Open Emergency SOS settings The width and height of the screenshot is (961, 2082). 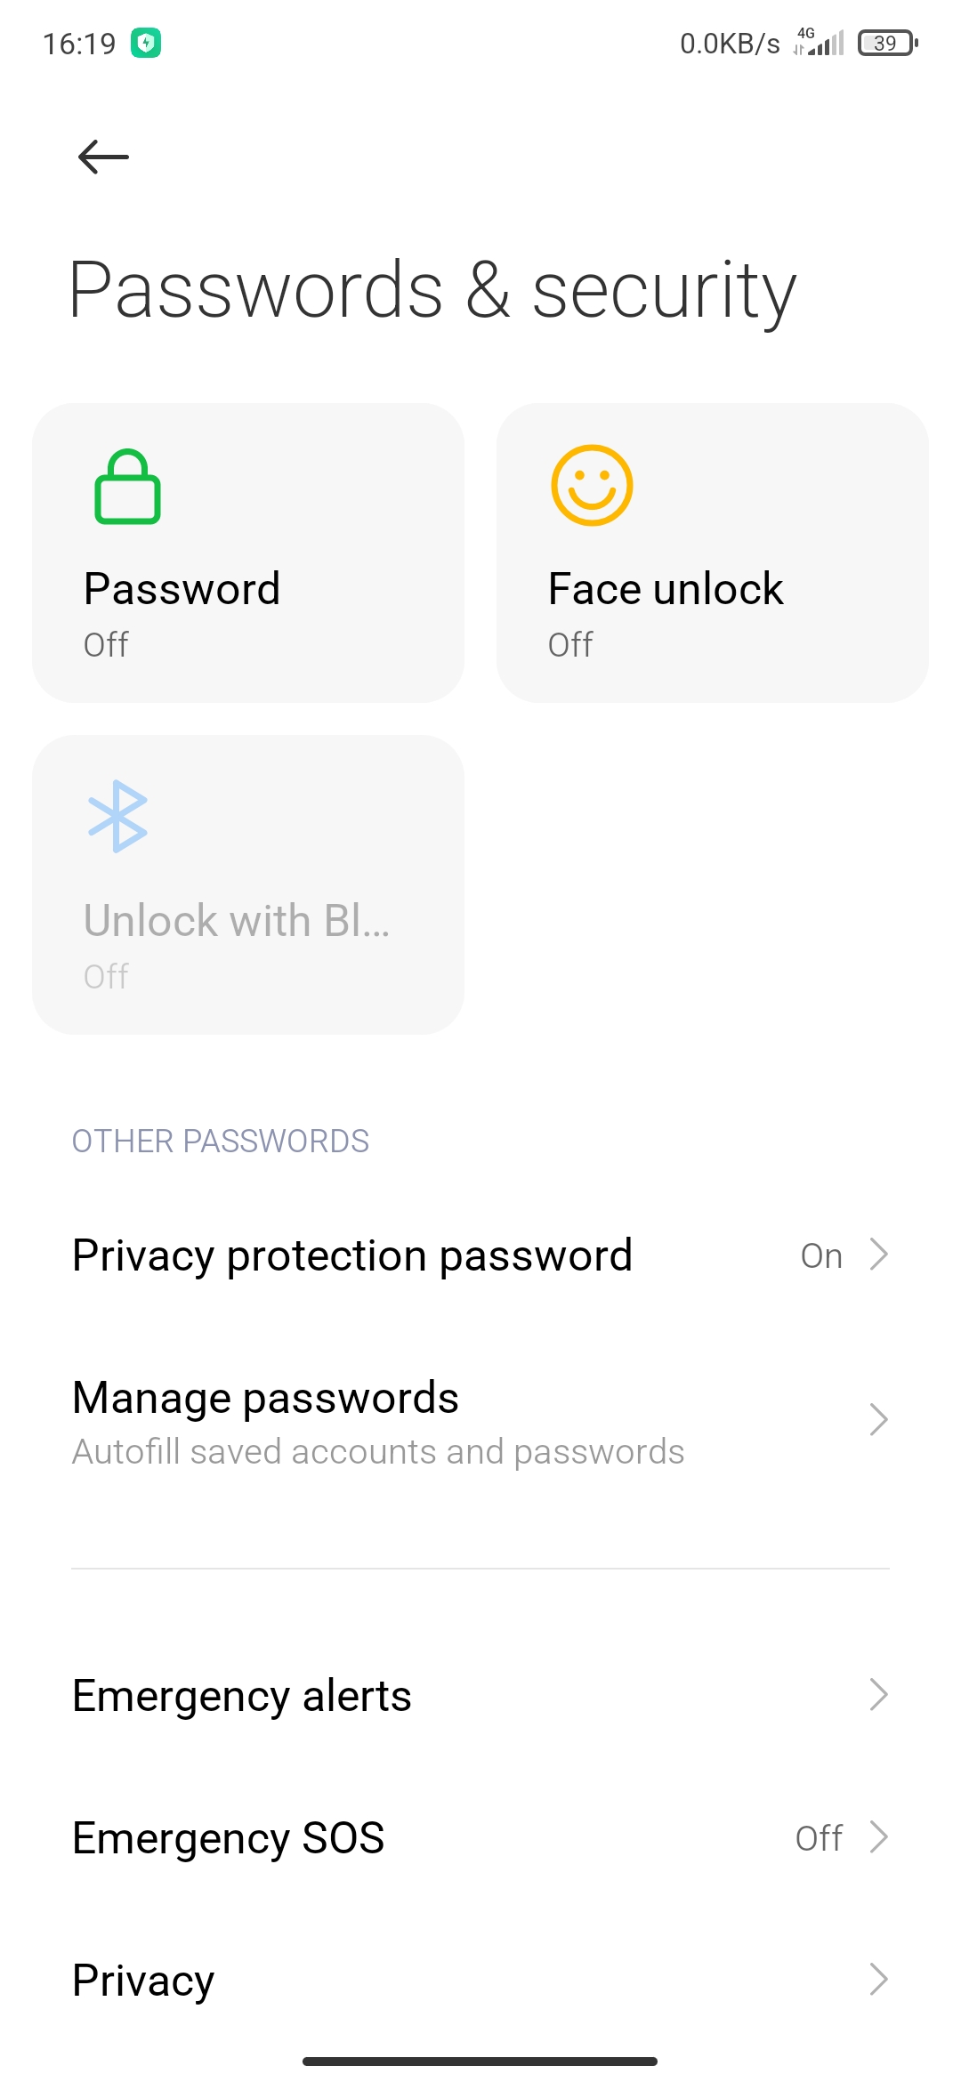click(x=480, y=1837)
